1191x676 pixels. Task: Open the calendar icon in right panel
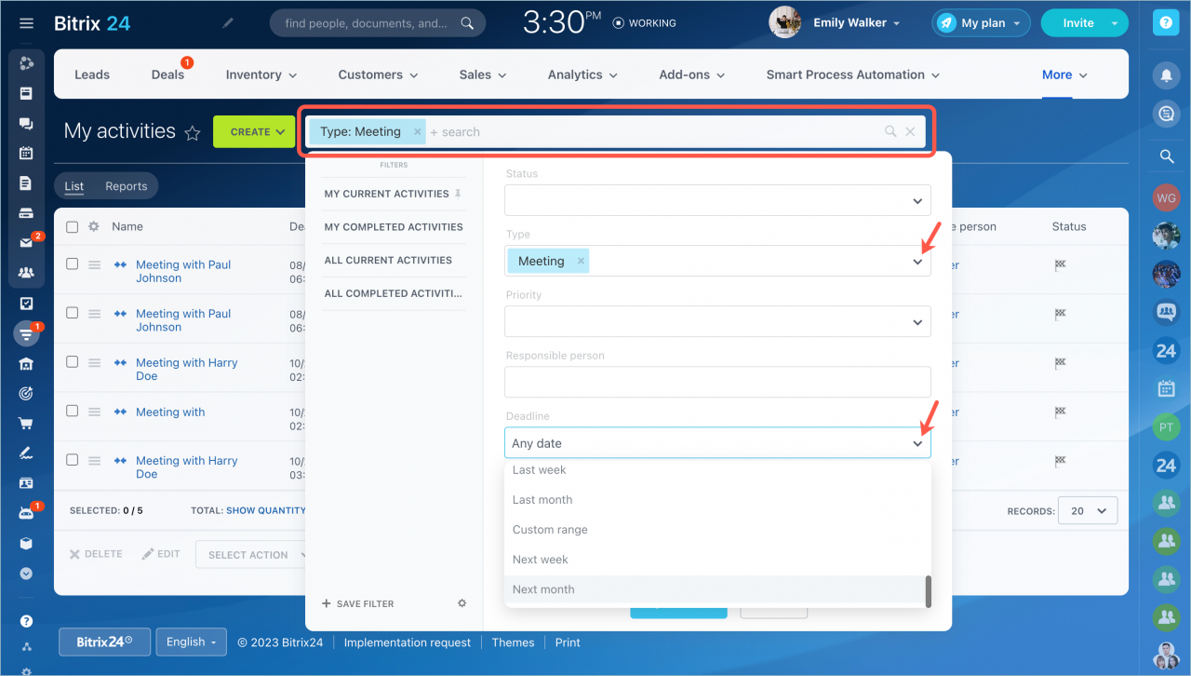[1166, 388]
